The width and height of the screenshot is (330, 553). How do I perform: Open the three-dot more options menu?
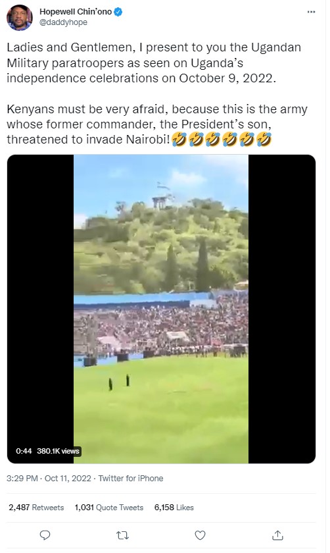[311, 12]
